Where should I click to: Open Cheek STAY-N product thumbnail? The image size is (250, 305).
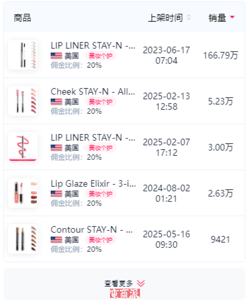pyautogui.click(x=22, y=101)
